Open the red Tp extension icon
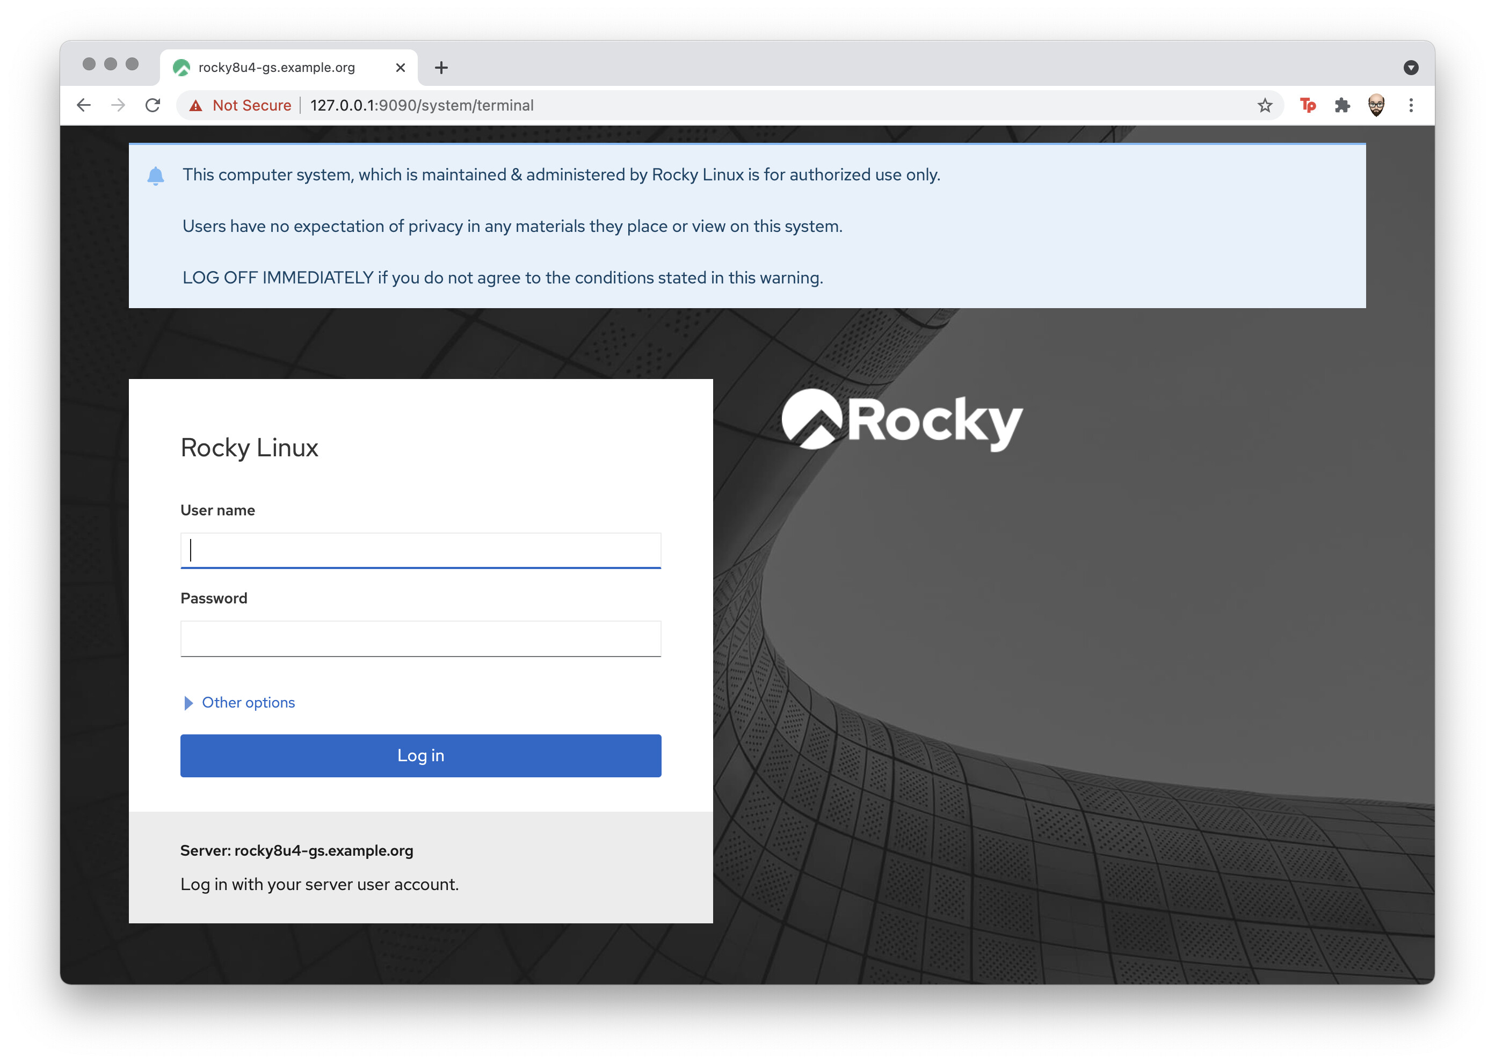 (x=1307, y=105)
